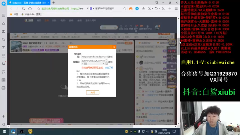This screenshot has width=240, height=135.
Task: Click the 关闭 button in dialog
Action: [93, 92]
